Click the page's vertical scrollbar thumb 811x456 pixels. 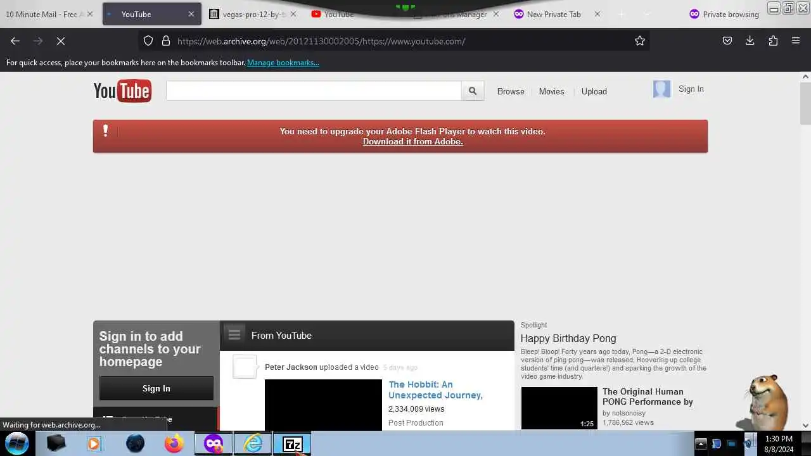[x=805, y=103]
